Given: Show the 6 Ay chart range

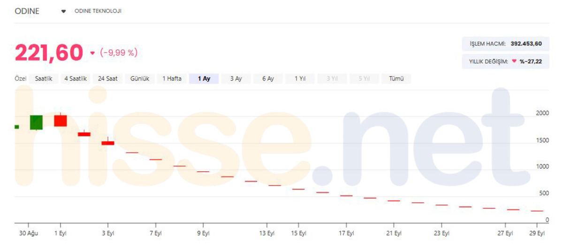Looking at the screenshot, I should click(268, 79).
